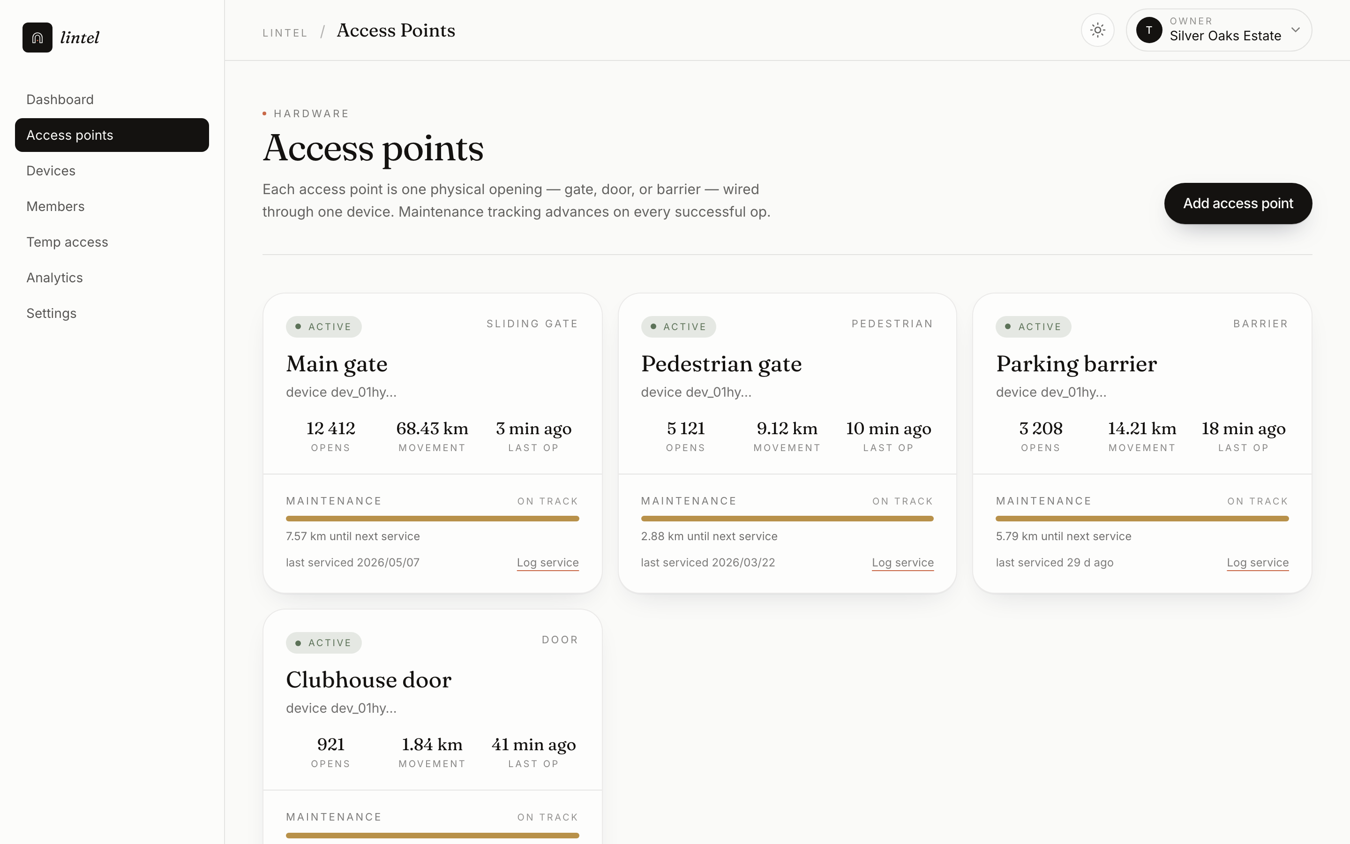
Task: Click Log service on Main gate card
Action: coord(547,563)
